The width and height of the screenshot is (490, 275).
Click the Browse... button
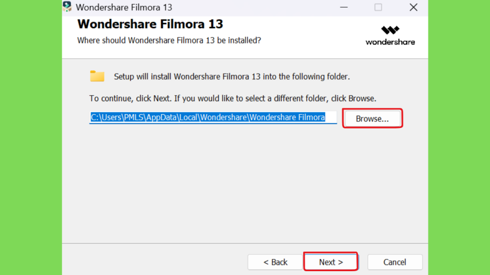[x=372, y=118]
